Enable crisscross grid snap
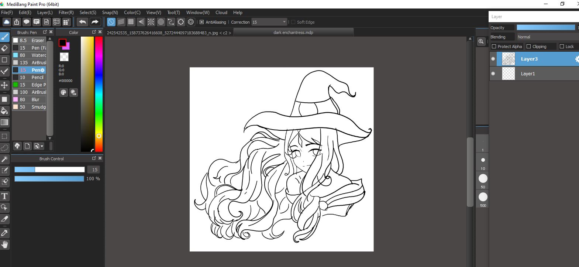Screen dimensions: 579x267 (131, 22)
